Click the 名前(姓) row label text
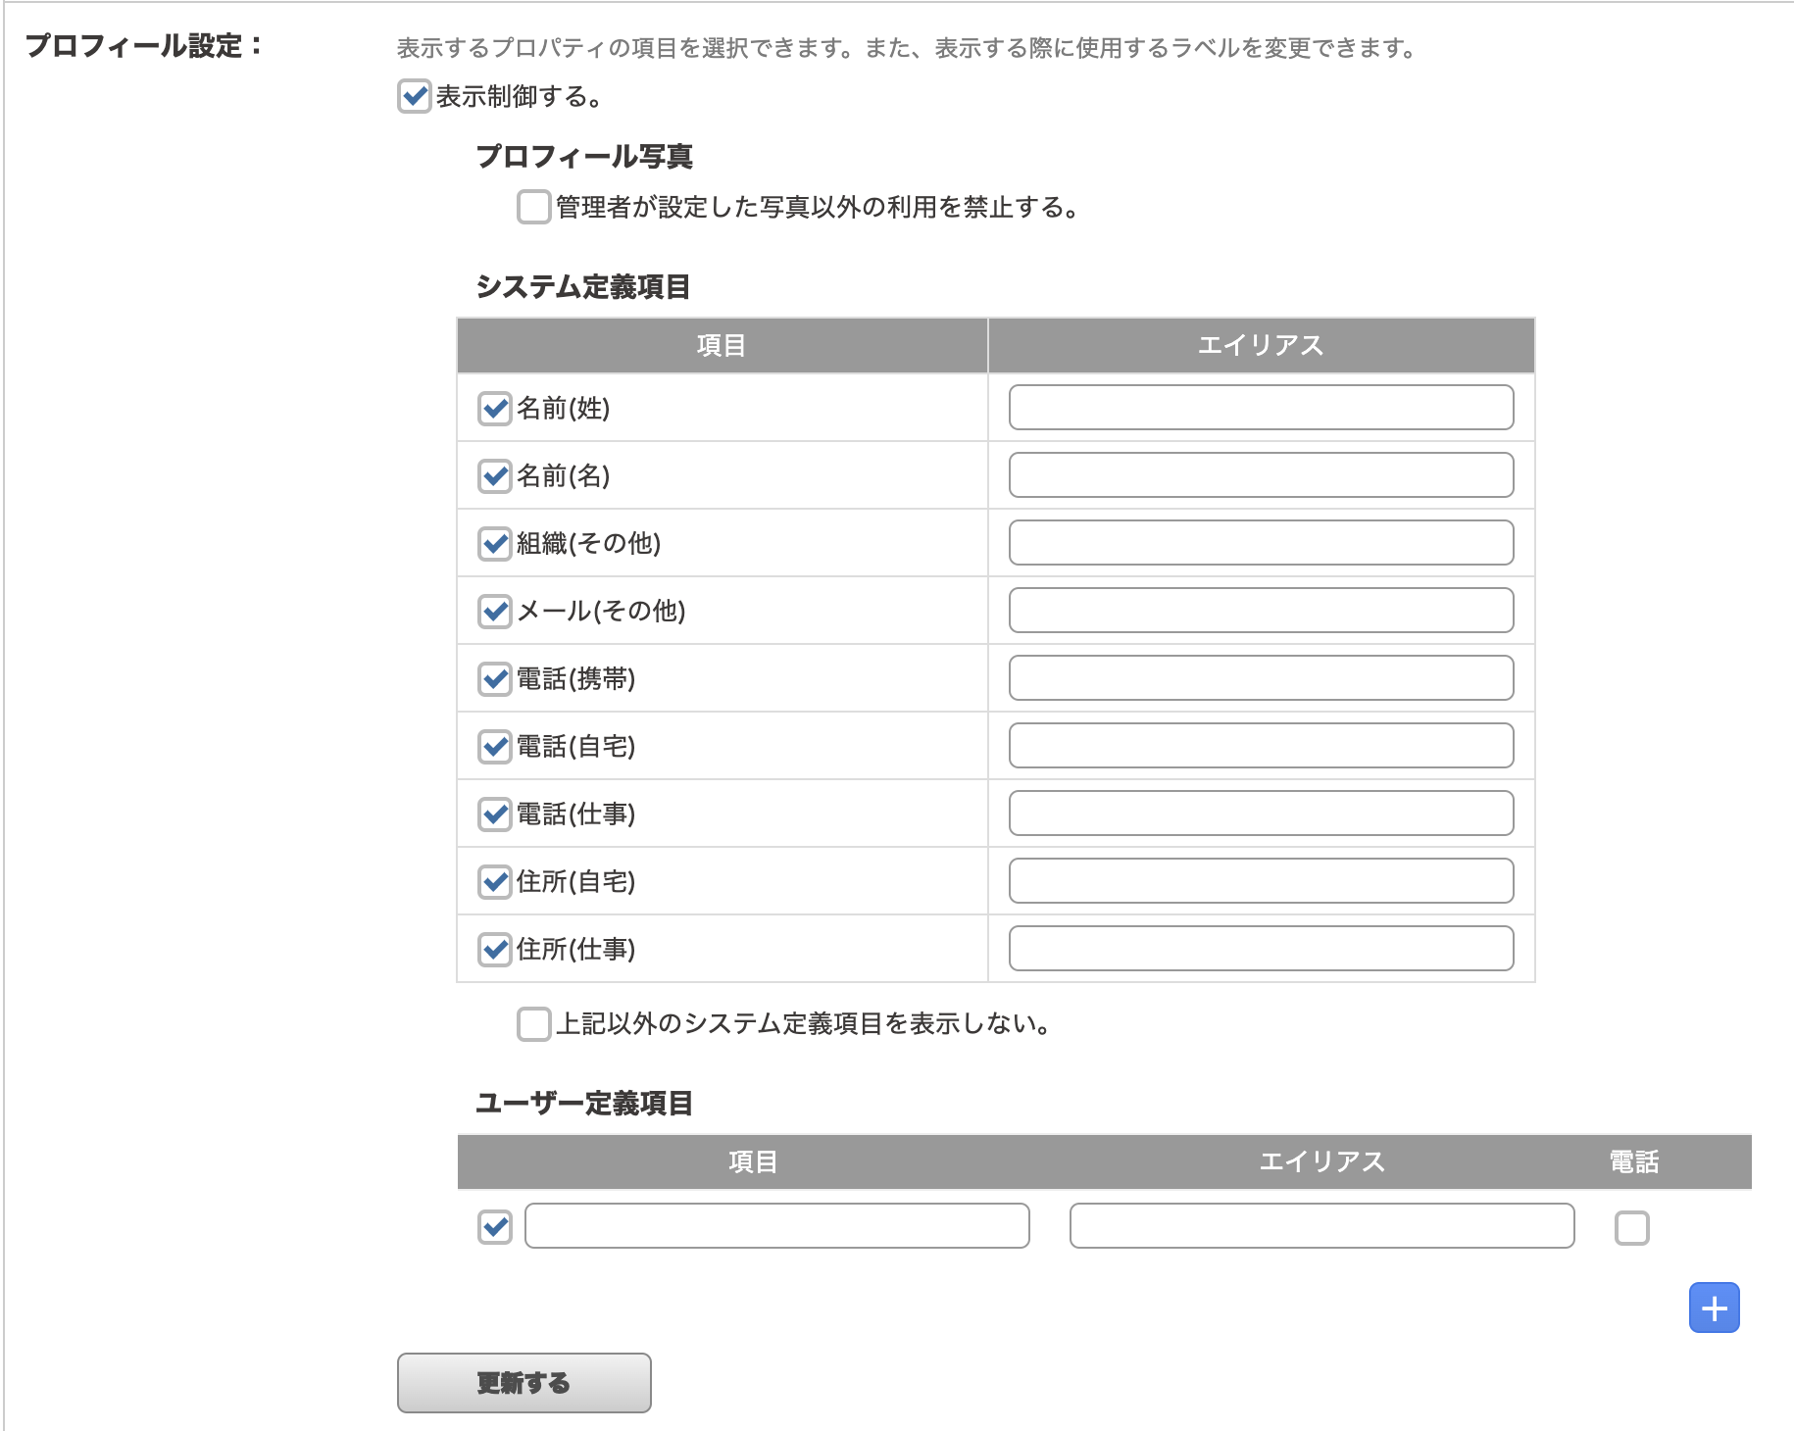Screen dimensions: 1794x1431 564,409
